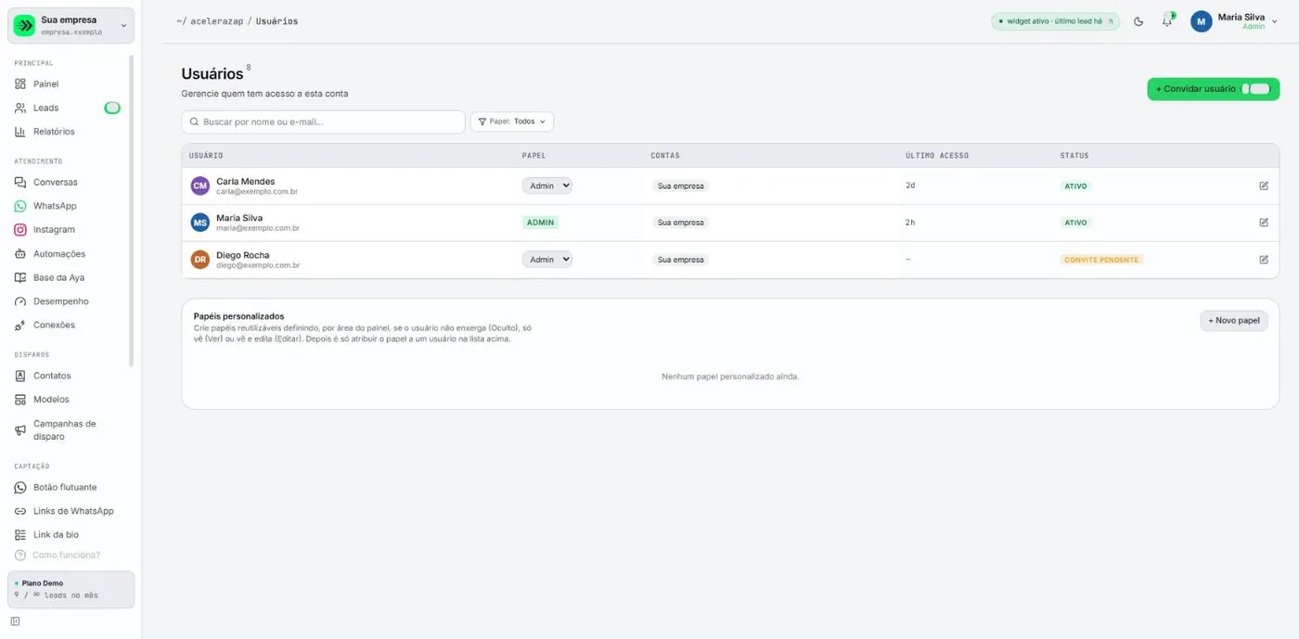
Task: Switch to dark mode with the moon icon
Action: [x=1138, y=21]
